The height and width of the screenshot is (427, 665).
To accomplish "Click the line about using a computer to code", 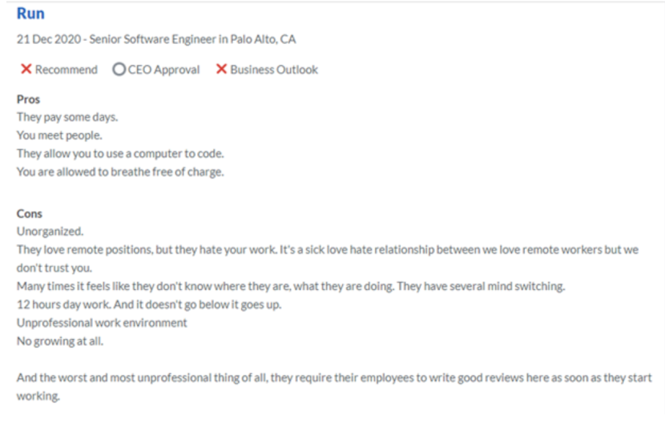I will coord(120,154).
